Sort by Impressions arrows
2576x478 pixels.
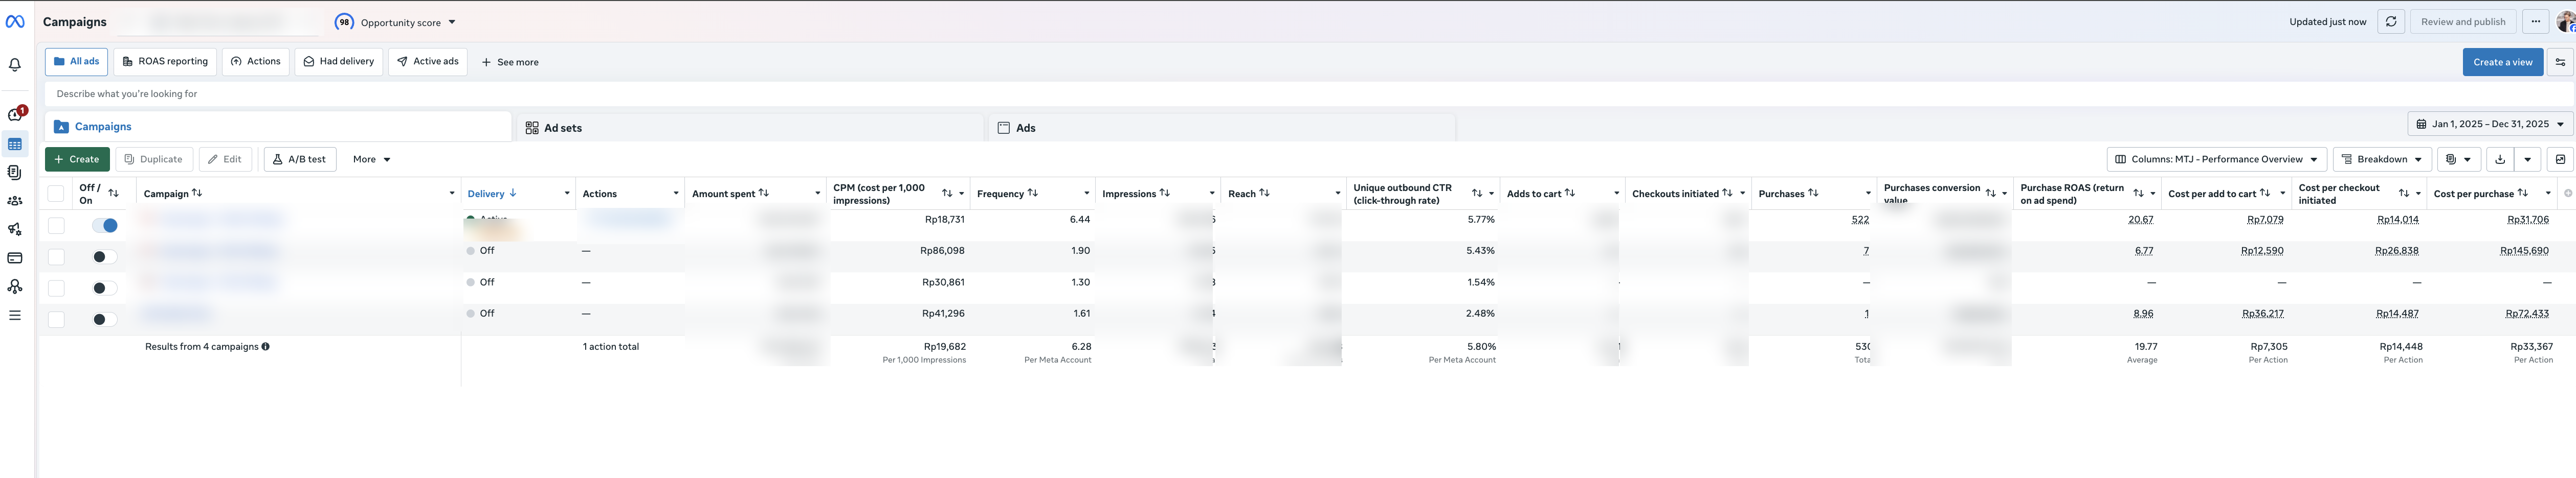(1164, 194)
